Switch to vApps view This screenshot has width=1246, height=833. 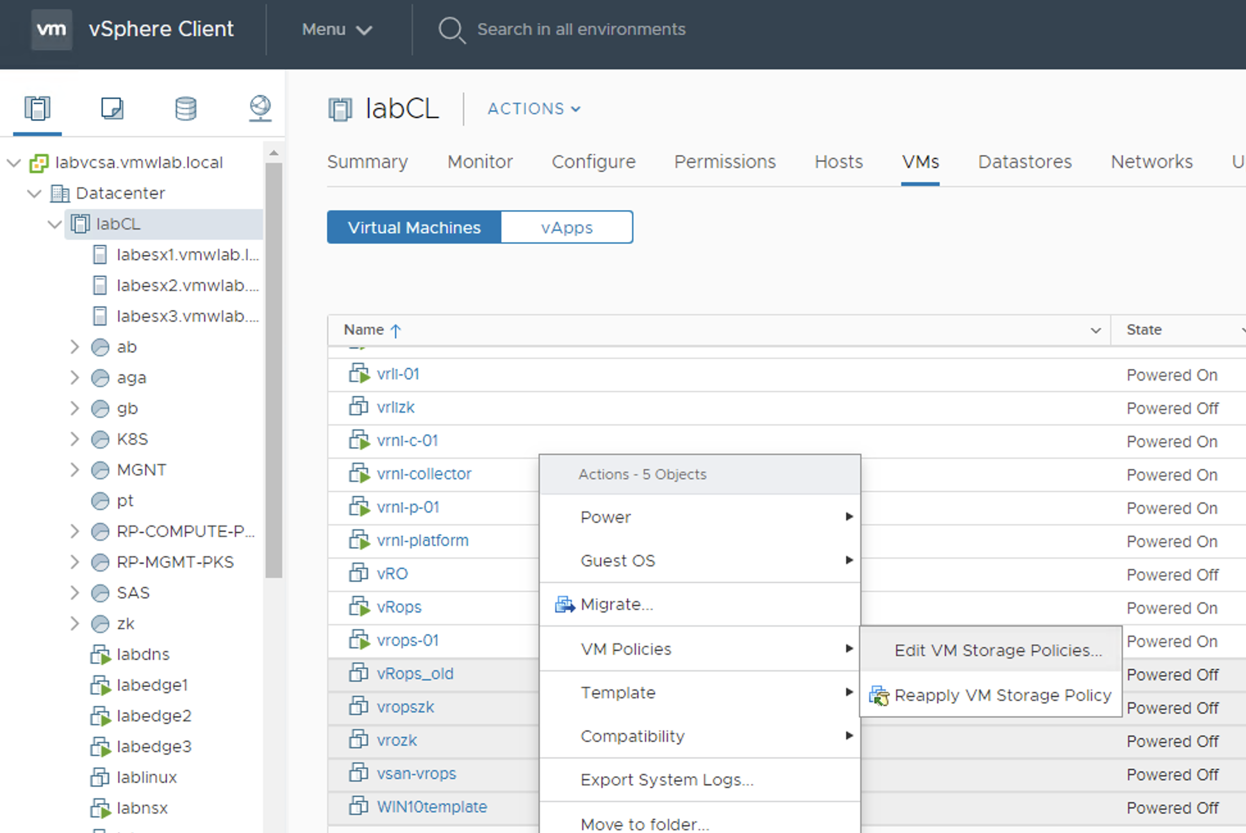pyautogui.click(x=567, y=227)
